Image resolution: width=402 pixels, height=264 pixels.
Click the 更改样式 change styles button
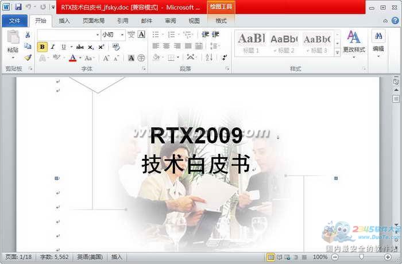tap(354, 41)
